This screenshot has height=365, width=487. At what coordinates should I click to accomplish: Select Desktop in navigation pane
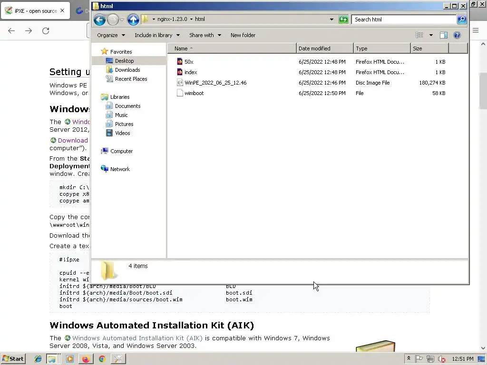coord(124,61)
